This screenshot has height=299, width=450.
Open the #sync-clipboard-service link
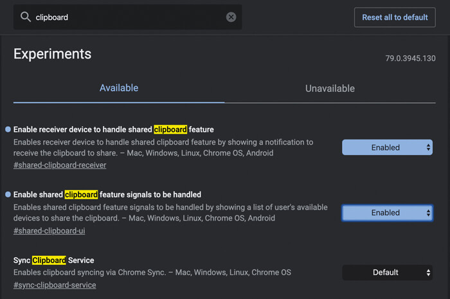[x=55, y=285]
